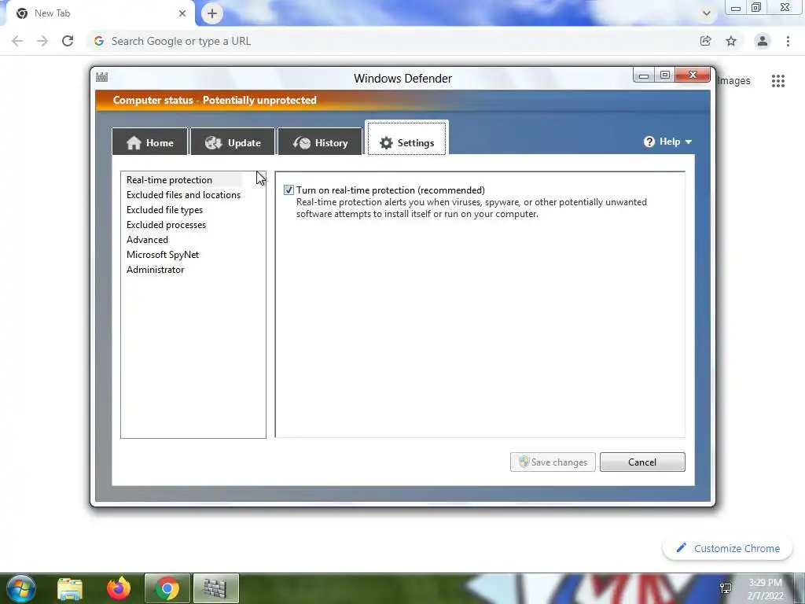The width and height of the screenshot is (805, 604).
Task: Select the New Tab browser tab
Action: (x=100, y=13)
